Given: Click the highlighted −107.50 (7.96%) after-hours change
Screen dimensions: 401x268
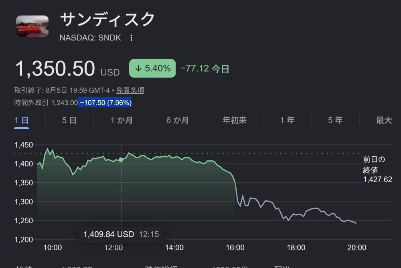Looking at the screenshot, I should (x=105, y=102).
